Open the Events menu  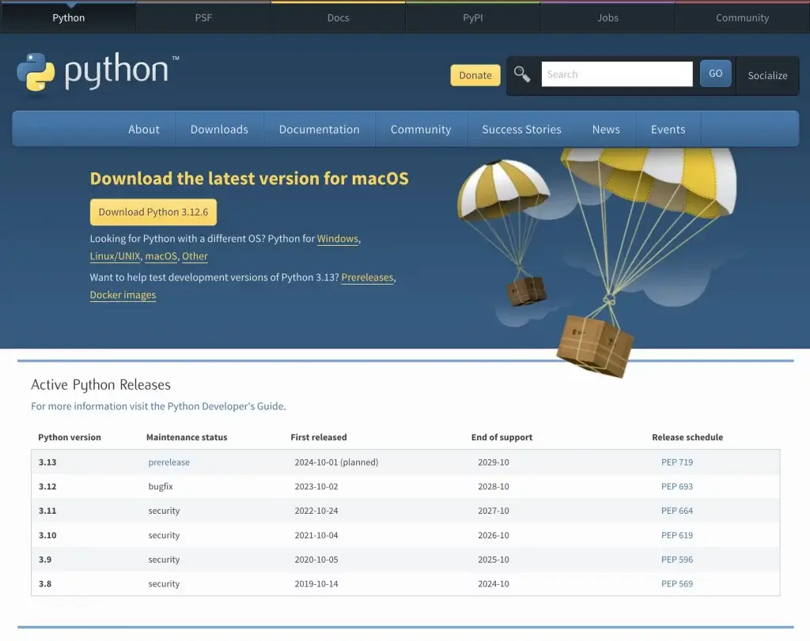tap(668, 129)
